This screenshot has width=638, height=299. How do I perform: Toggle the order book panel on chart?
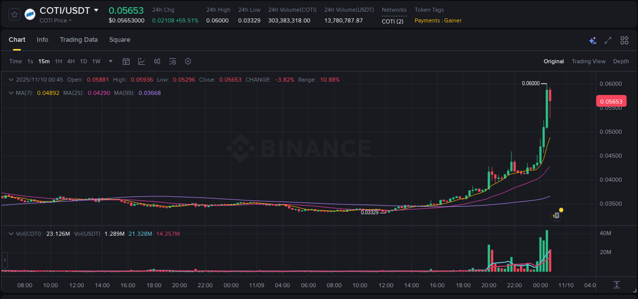556,214
